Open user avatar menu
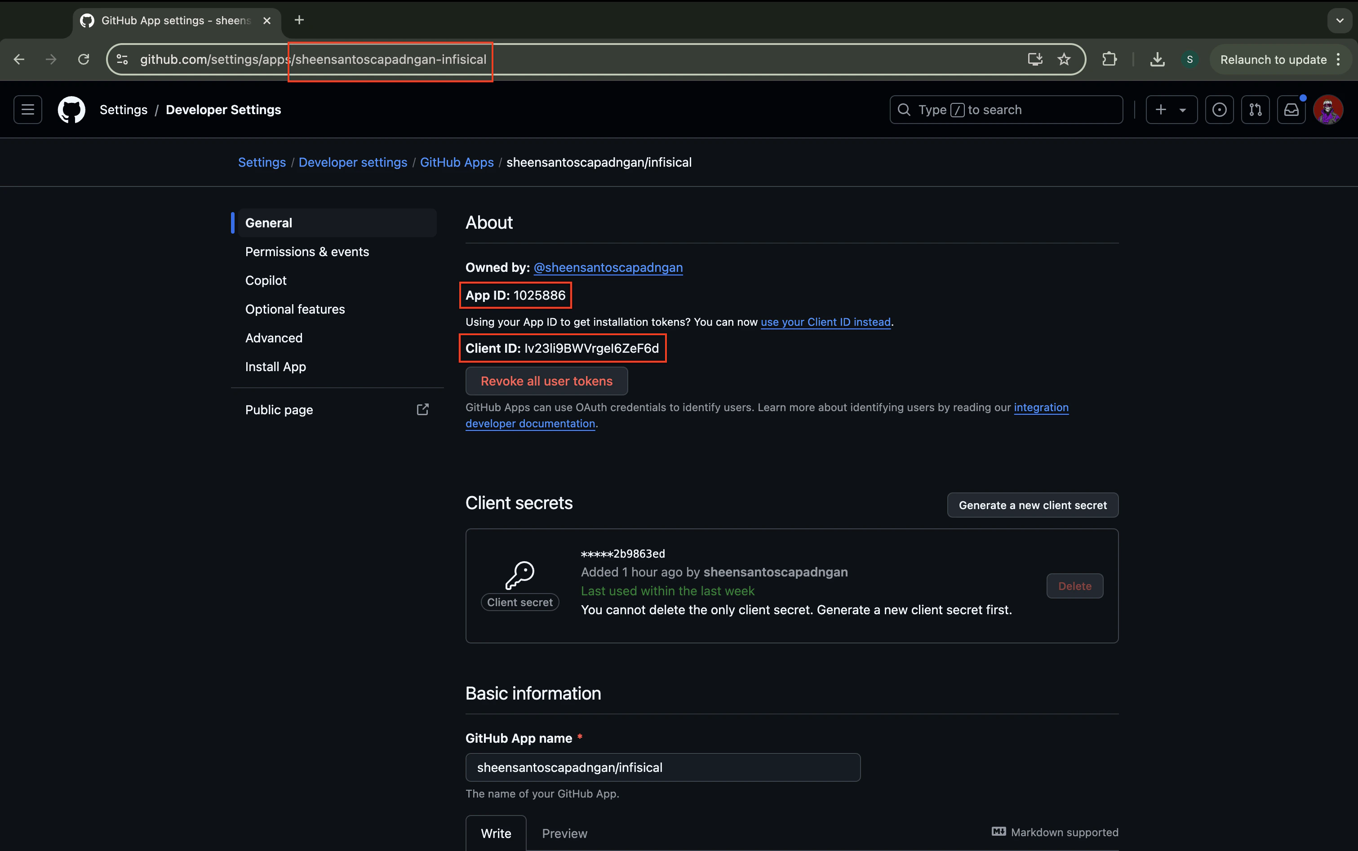Viewport: 1358px width, 851px height. [x=1327, y=110]
